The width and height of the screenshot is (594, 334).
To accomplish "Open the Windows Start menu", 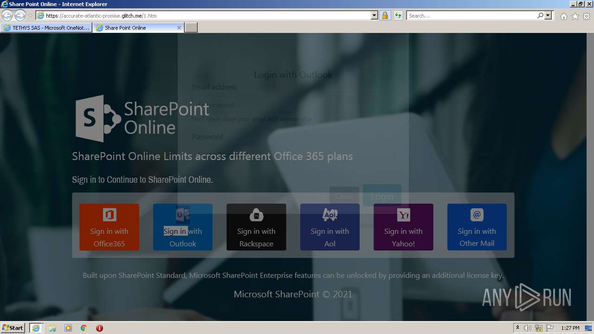I will [x=13, y=328].
